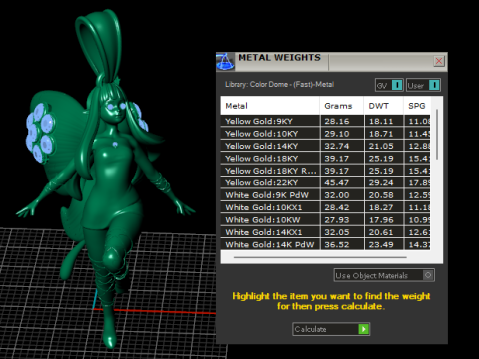Select the Yellow Gold:9KY row

325,121
